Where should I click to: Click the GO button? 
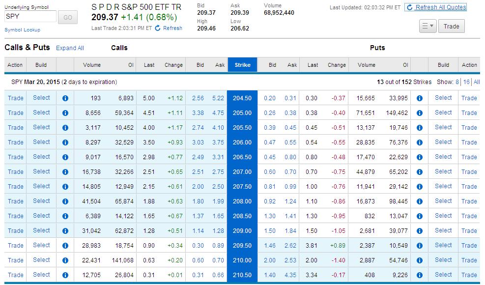coord(68,17)
